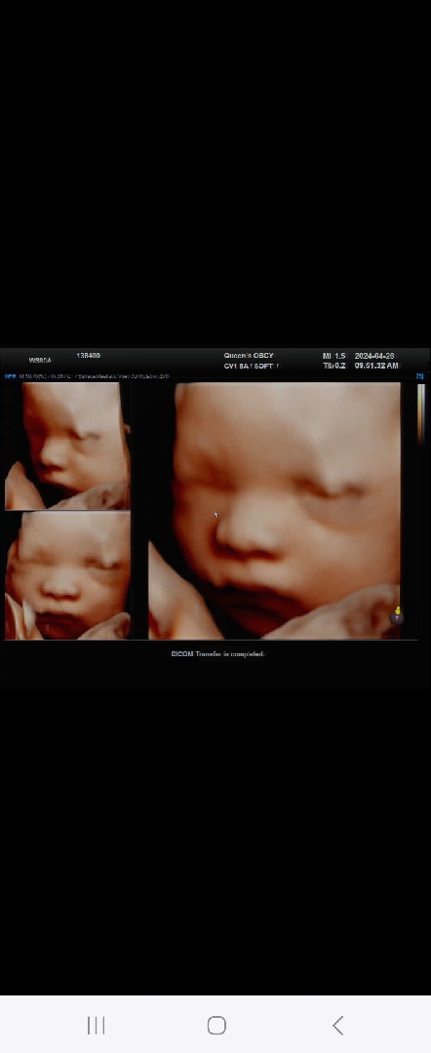Viewport: 431px width, 1053px height.
Task: Click the TIb 0.2 readout
Action: [x=333, y=366]
